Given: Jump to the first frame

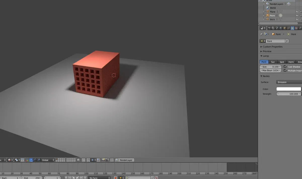Looking at the screenshot, I should pos(66,178).
